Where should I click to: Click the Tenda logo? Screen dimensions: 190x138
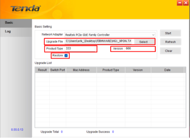coord(25,8)
